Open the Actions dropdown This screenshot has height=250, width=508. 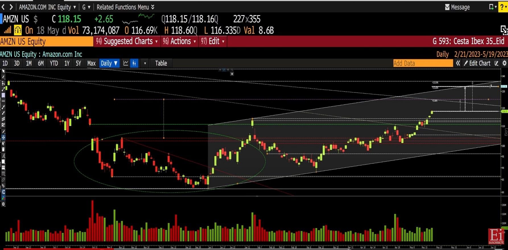pyautogui.click(x=180, y=41)
